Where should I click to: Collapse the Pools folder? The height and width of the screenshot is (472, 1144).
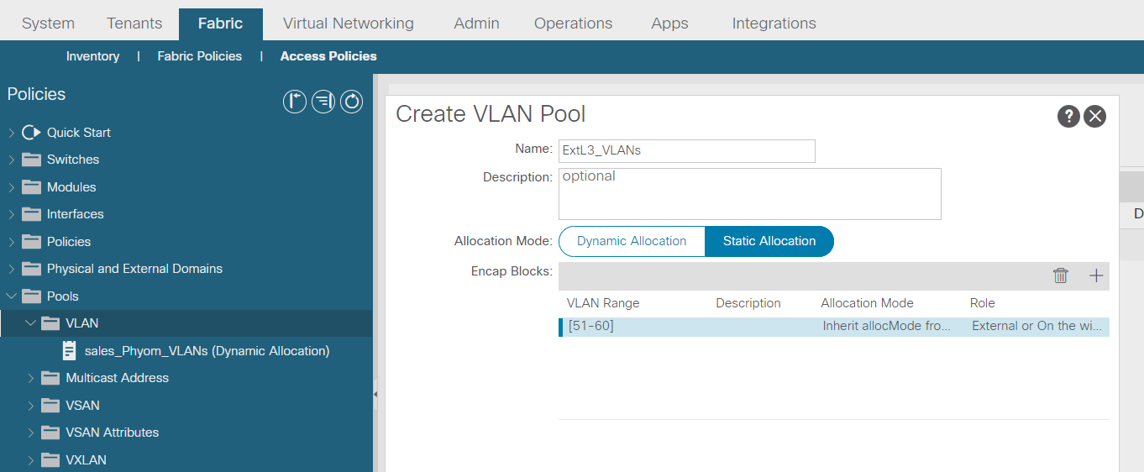11,296
